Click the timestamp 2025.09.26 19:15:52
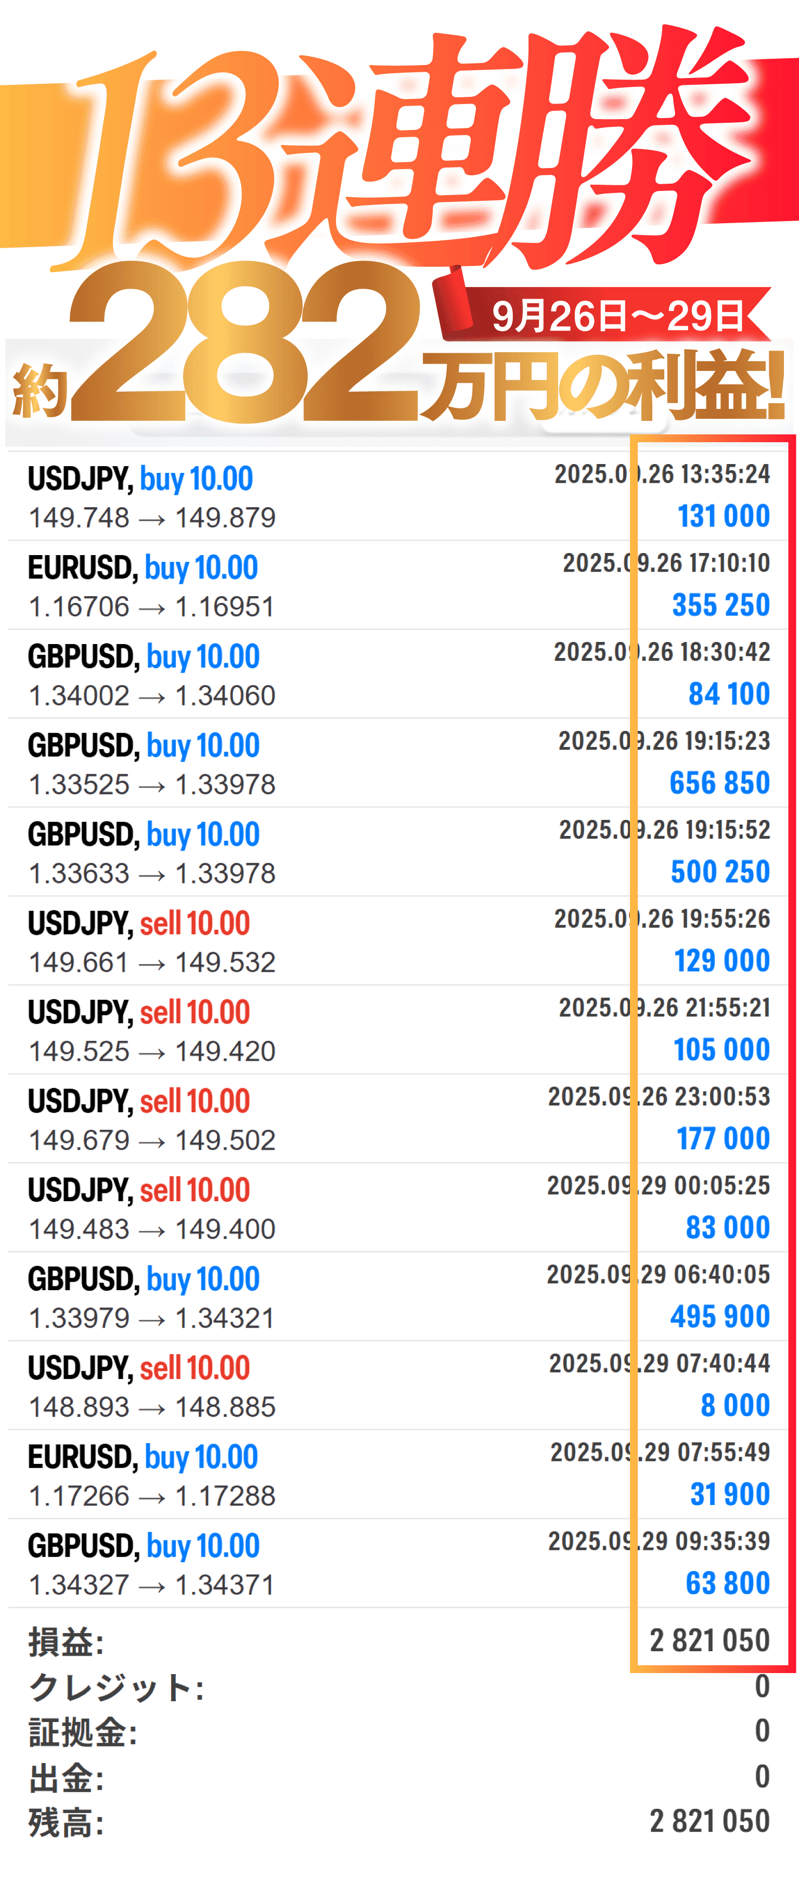Viewport: 799px width, 1877px height. (x=664, y=830)
